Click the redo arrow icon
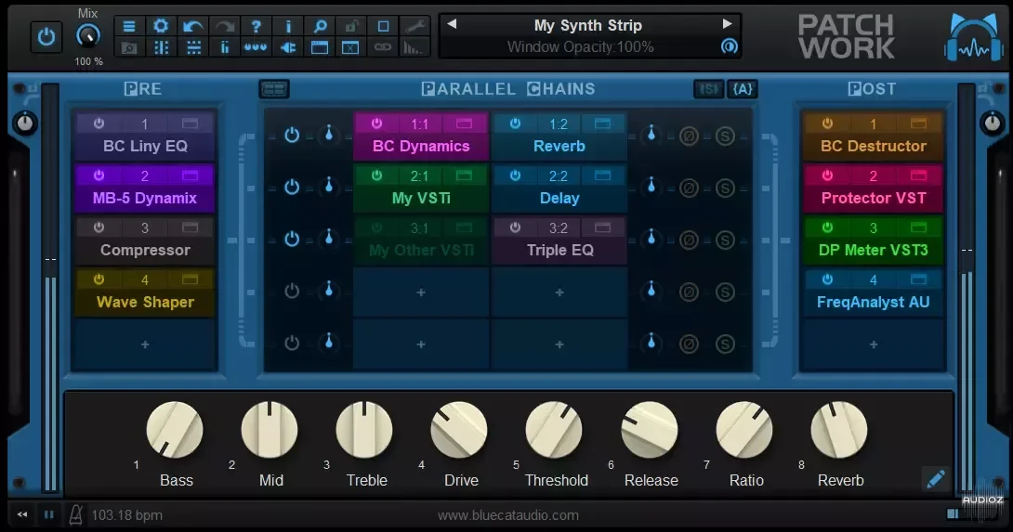This screenshot has height=532, width=1013. tap(224, 27)
